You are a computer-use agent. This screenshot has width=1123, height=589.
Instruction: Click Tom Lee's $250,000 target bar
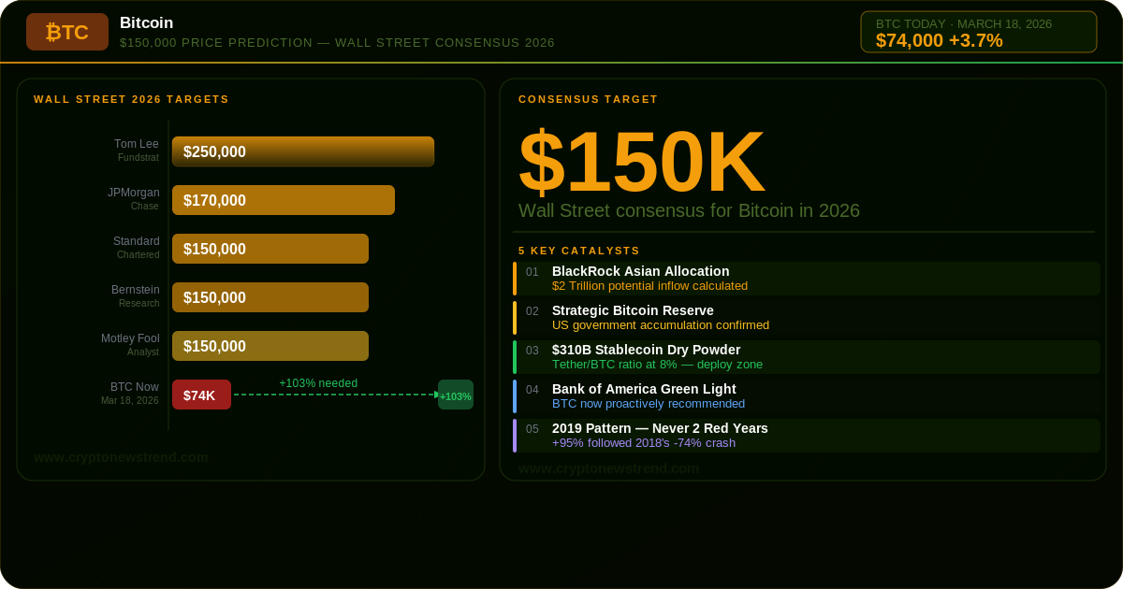pyautogui.click(x=302, y=151)
